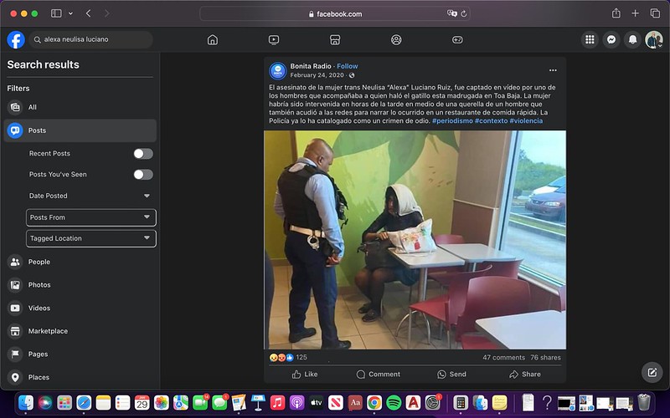The width and height of the screenshot is (670, 418).
Task: Select the Photos filter
Action: click(80, 285)
